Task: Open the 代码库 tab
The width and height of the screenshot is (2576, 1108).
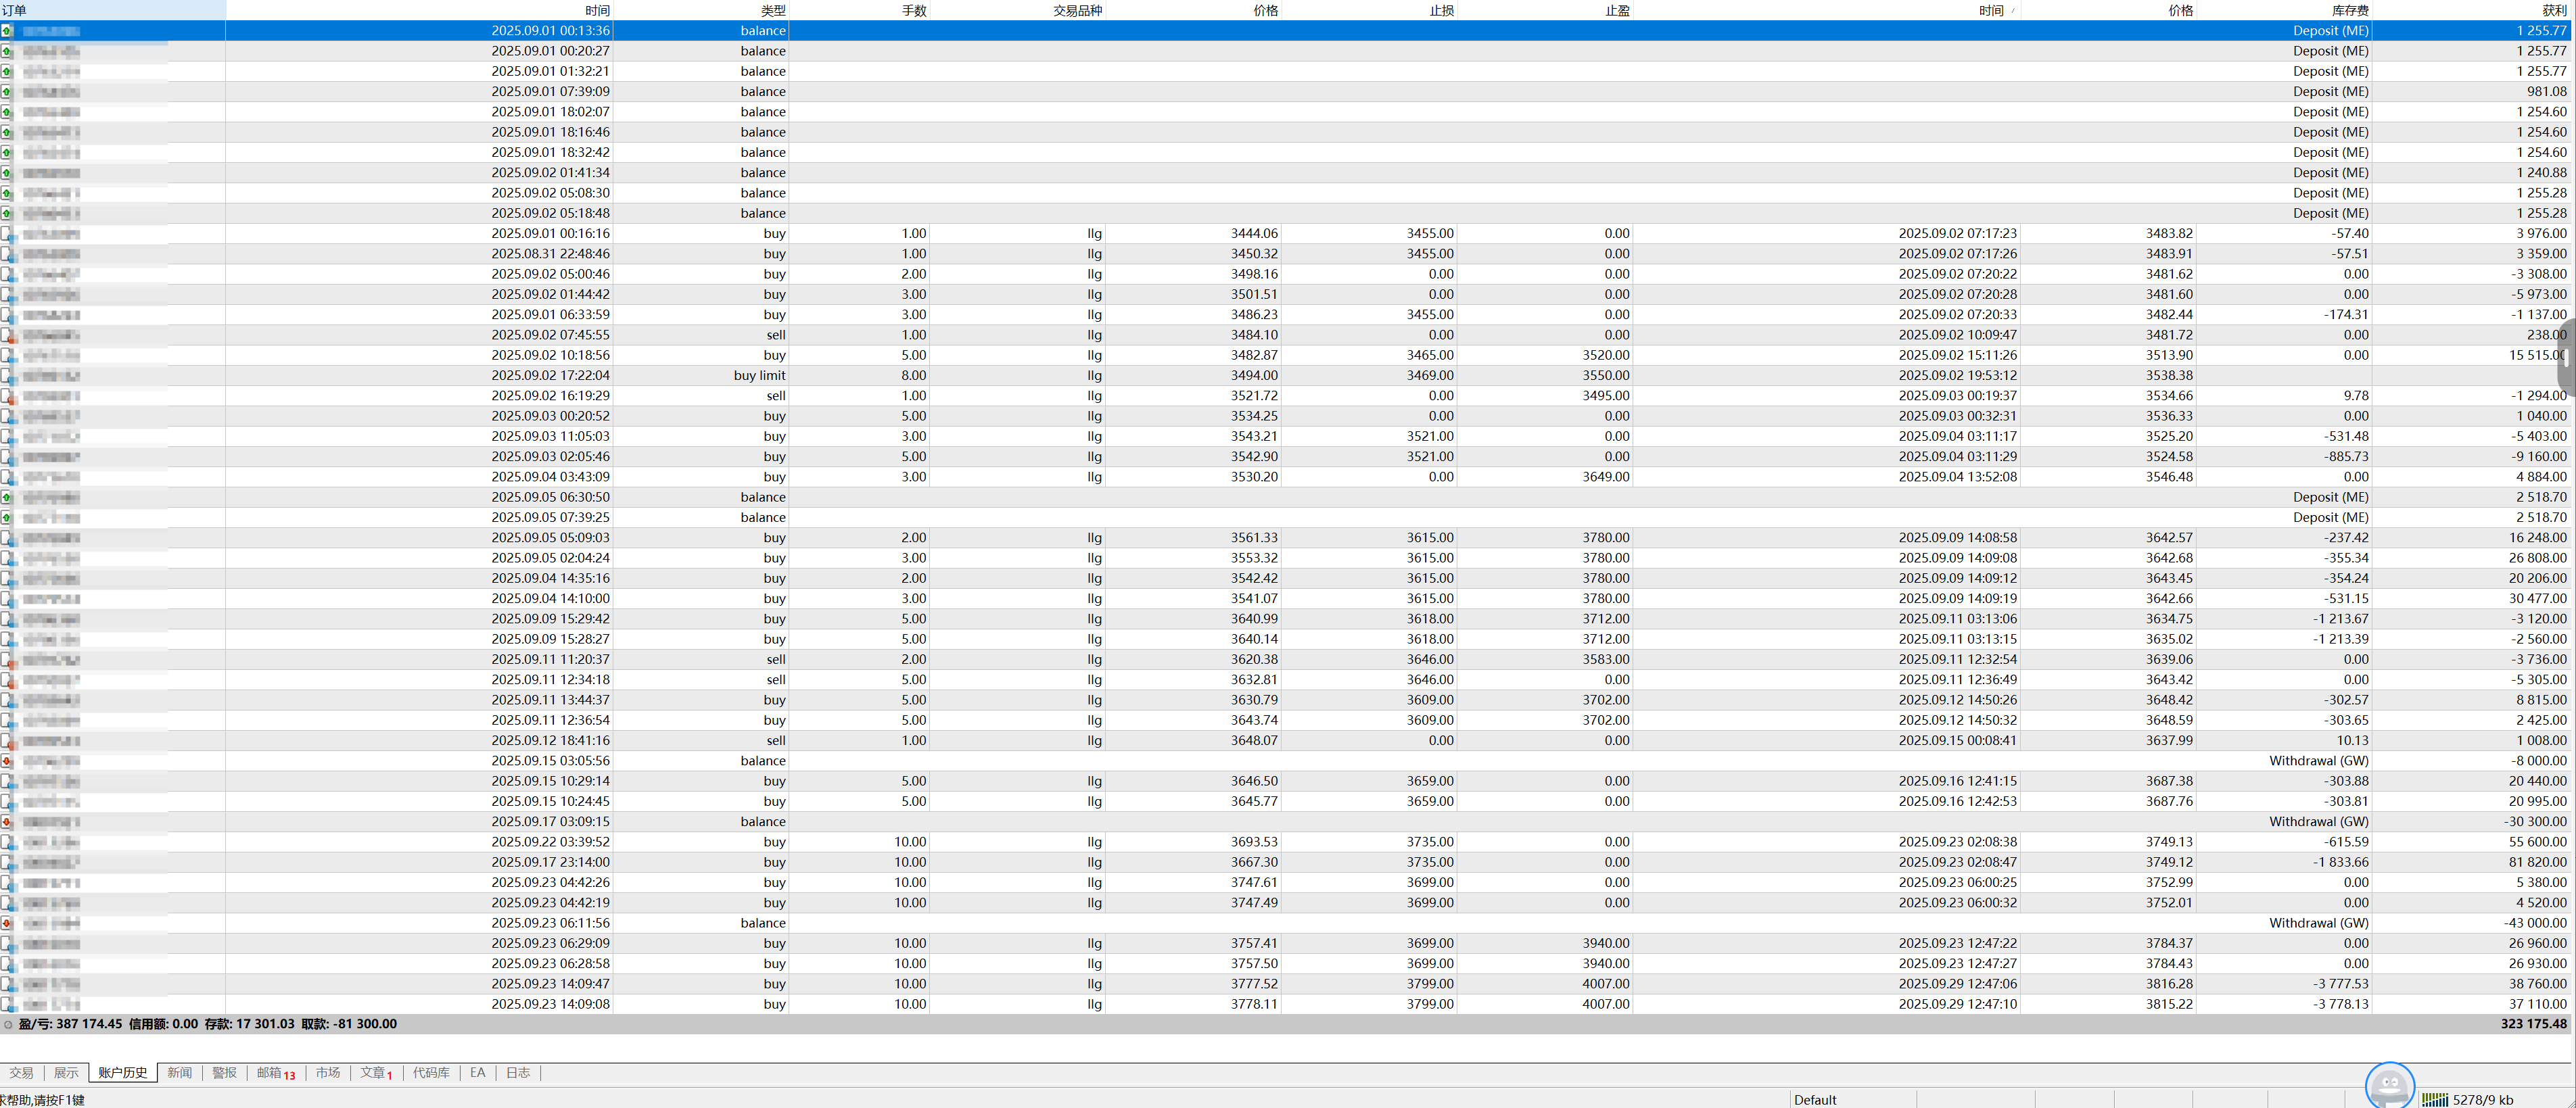Action: (x=431, y=1073)
